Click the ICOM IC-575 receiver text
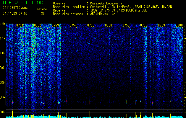This screenshot has width=186, height=118. click(x=119, y=10)
